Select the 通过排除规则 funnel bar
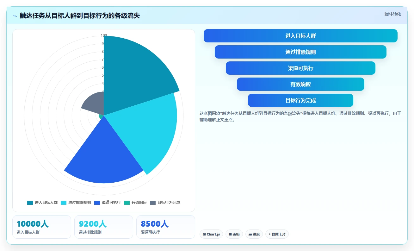Viewport: 414px width, 251px height. click(300, 52)
